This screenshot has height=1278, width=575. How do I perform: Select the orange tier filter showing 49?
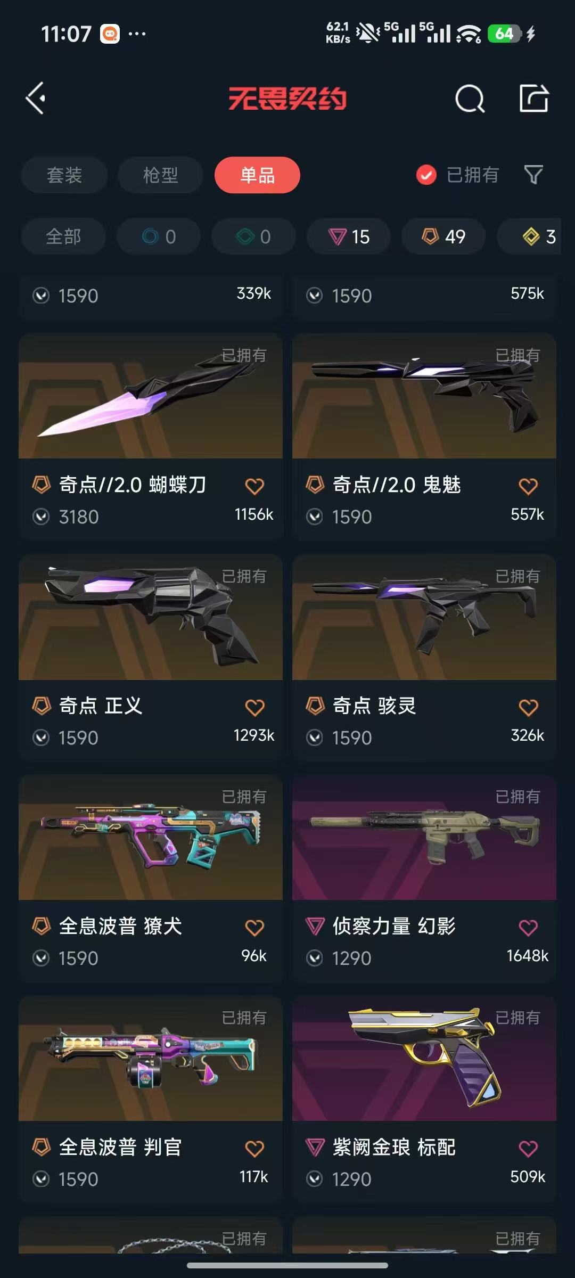click(x=443, y=236)
